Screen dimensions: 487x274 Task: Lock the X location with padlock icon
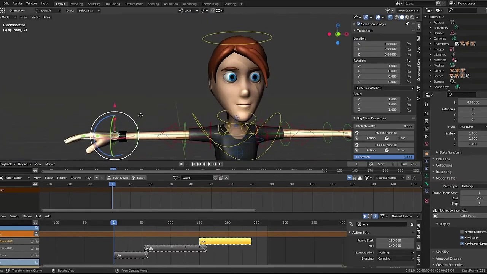pyautogui.click(x=409, y=44)
